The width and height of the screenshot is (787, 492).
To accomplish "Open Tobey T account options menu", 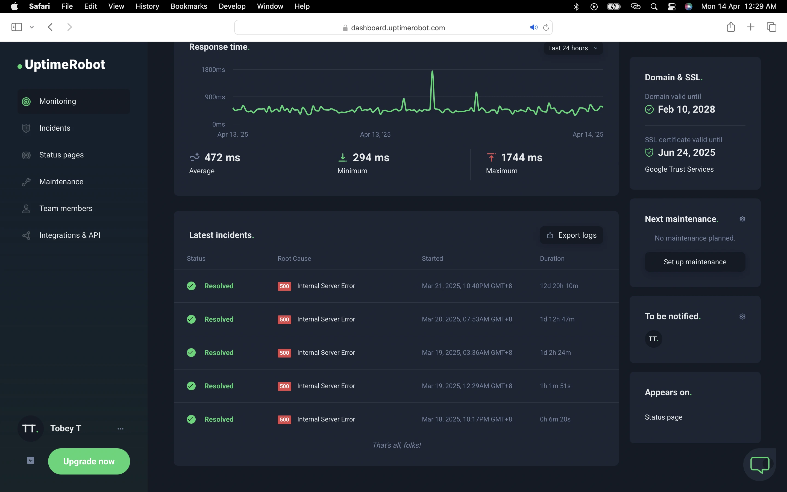I will [x=120, y=429].
